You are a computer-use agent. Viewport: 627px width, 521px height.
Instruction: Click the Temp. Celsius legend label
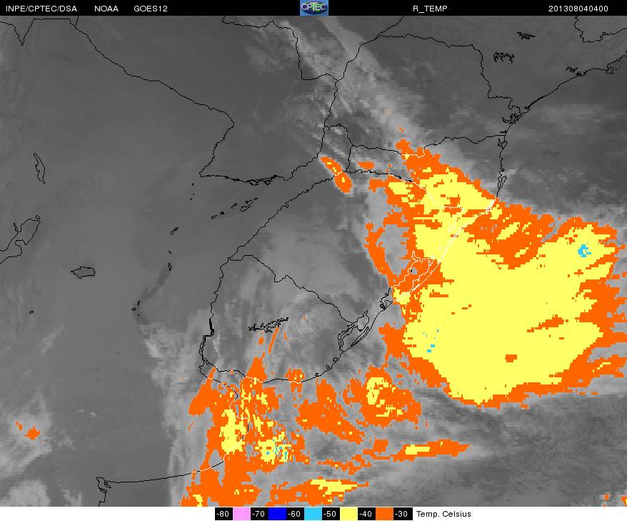(x=443, y=514)
